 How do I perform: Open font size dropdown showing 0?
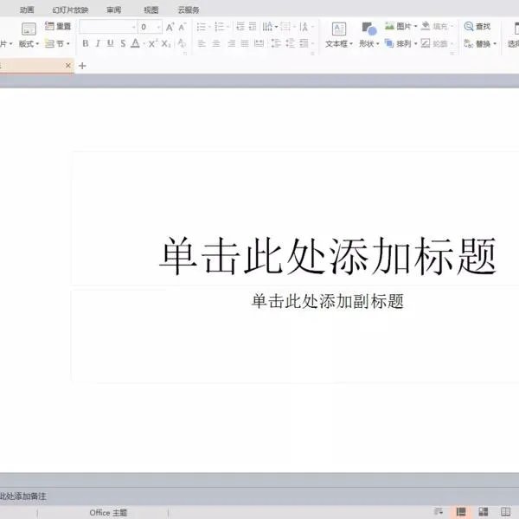[158, 27]
